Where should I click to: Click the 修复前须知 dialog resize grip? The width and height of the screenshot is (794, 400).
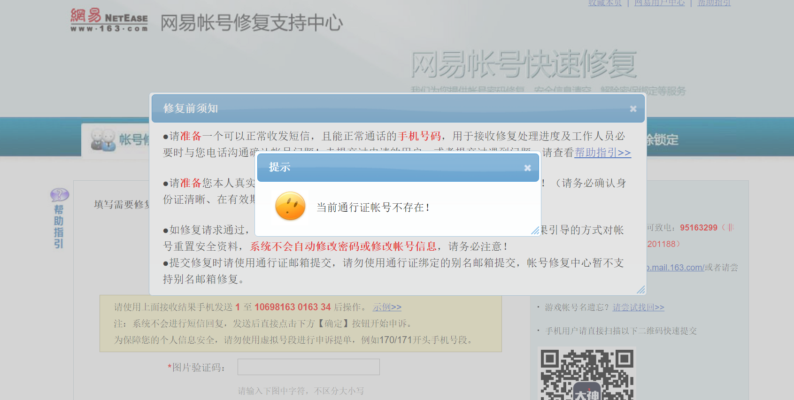pos(640,290)
